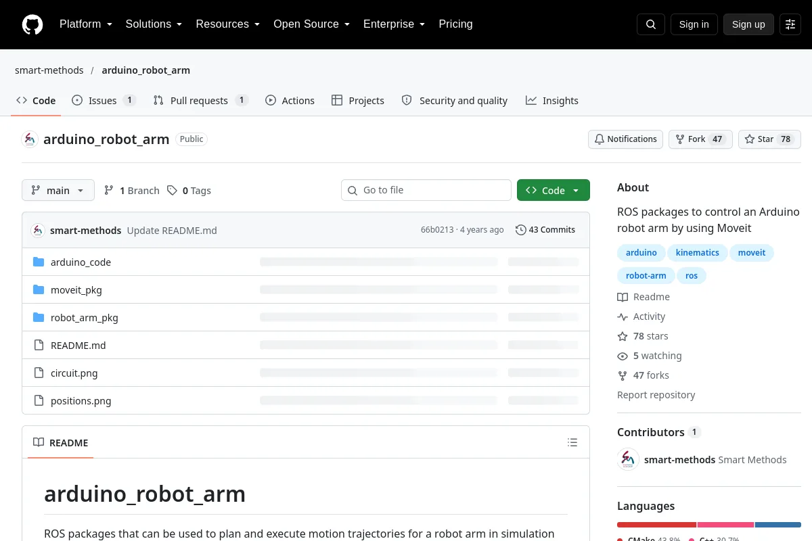
Task: Click arduino_robot_arm repository title heading
Action: 106,139
